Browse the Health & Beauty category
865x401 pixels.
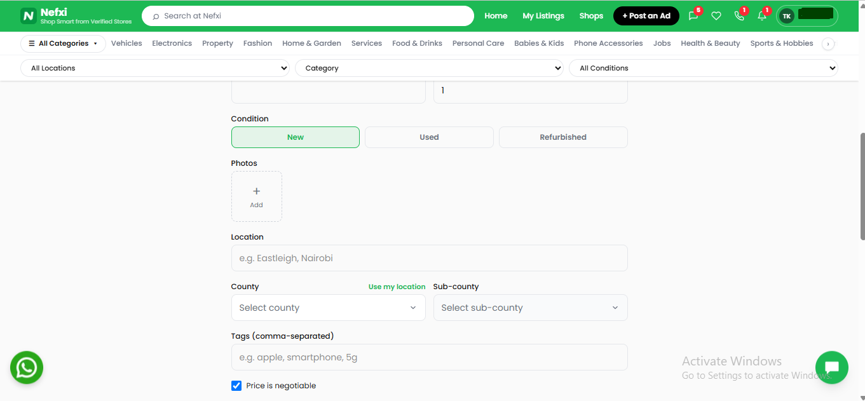pyautogui.click(x=711, y=43)
